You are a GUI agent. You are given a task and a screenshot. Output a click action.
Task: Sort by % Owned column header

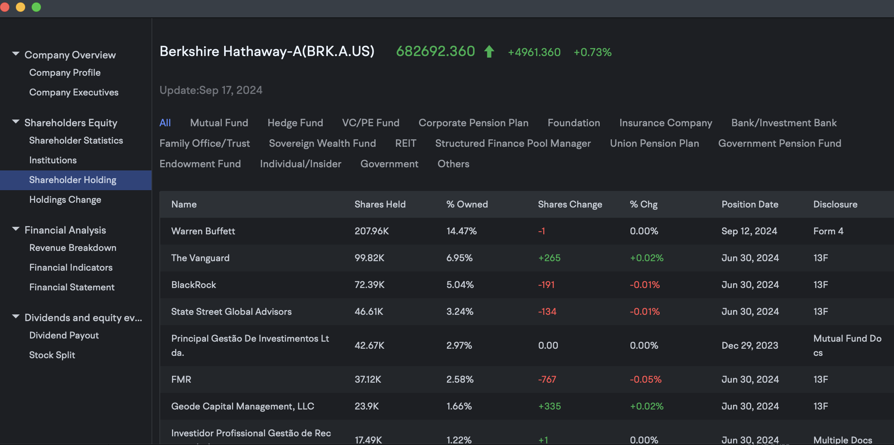pos(467,204)
